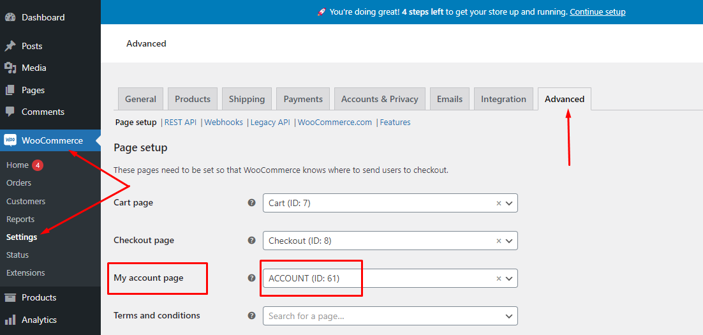703x335 pixels.
Task: Open the Webhooks subsection link
Action: 224,123
